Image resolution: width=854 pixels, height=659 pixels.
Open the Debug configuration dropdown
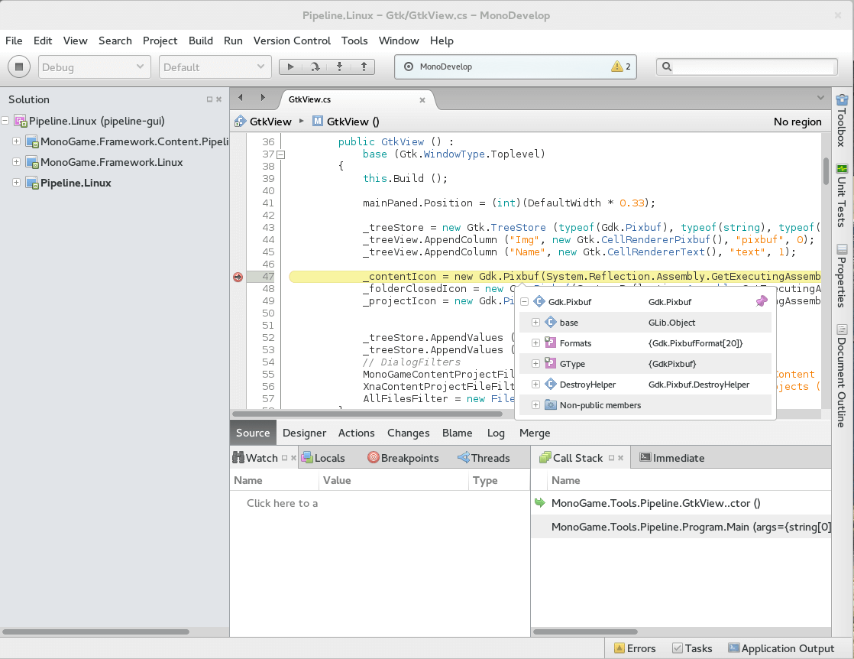[94, 67]
